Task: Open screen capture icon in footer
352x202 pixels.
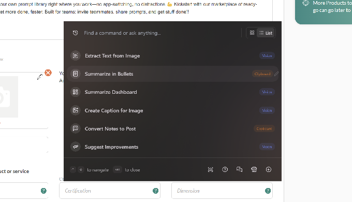Action: coord(210,170)
